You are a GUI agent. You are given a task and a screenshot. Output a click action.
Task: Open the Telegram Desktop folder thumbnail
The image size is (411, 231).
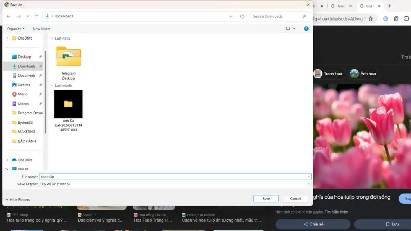point(68,56)
